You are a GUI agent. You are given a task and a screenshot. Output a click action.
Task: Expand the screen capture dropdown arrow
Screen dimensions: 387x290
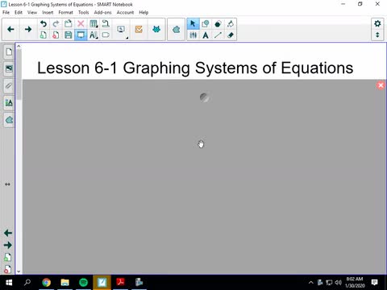coord(127,38)
